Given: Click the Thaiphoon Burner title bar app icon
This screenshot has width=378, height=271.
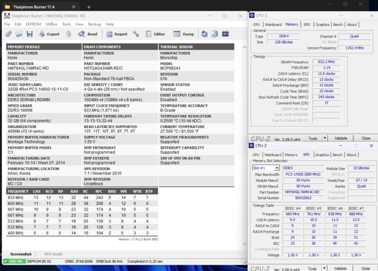Looking at the screenshot, I should click(7, 16).
